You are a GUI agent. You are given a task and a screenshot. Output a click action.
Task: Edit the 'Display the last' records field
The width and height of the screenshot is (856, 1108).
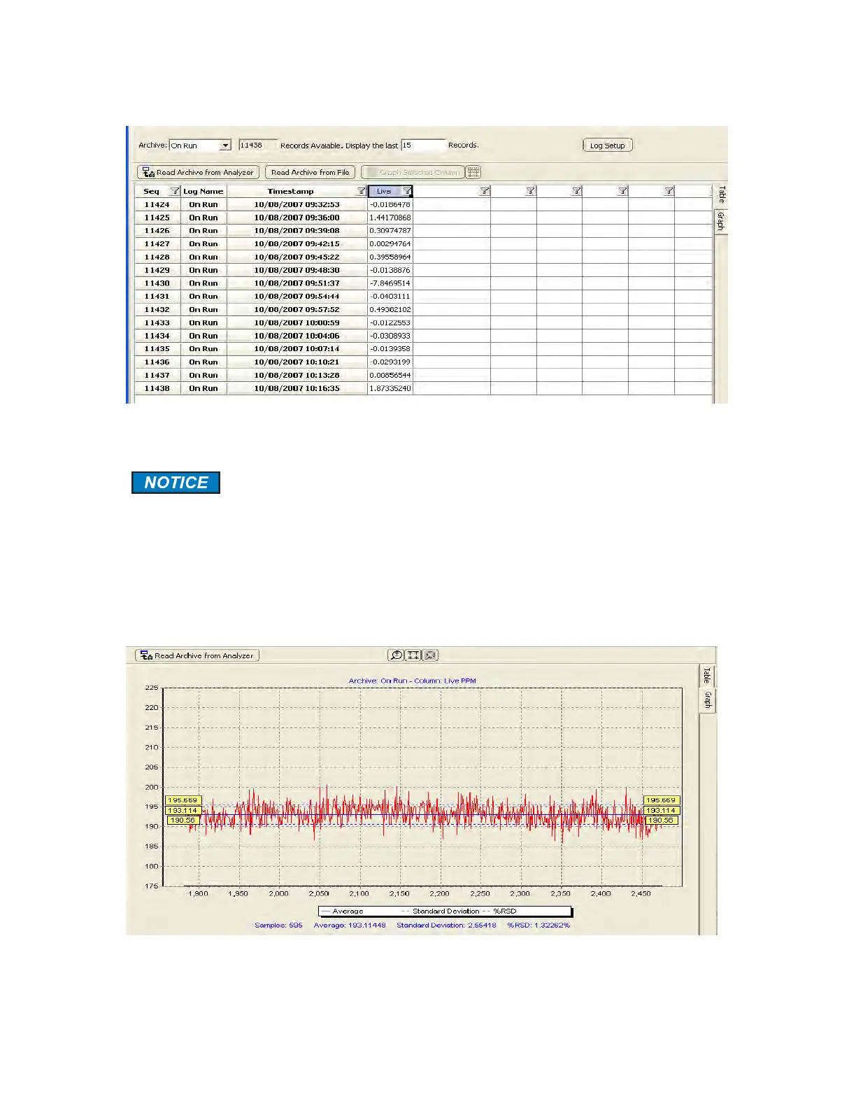coord(423,145)
